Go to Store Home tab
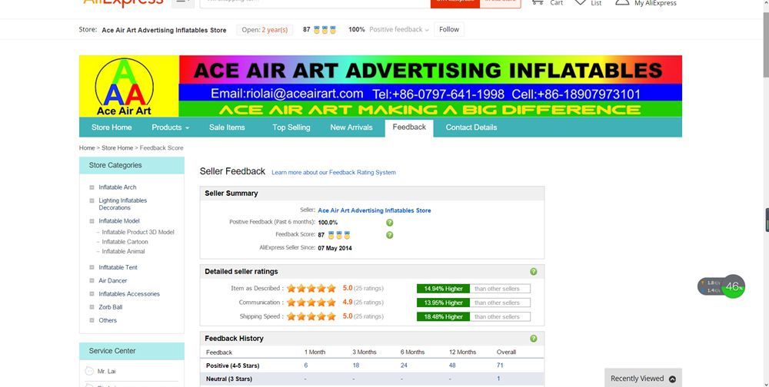The height and width of the screenshot is (387, 769). pyautogui.click(x=112, y=127)
